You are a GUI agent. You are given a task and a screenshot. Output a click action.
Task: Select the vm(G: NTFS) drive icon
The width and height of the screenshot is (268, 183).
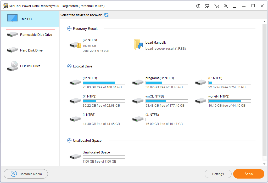138,101
